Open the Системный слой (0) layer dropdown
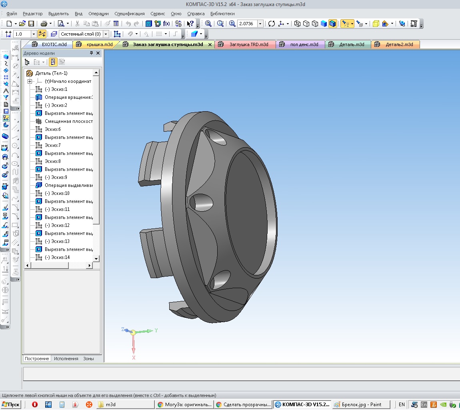This screenshot has height=413, width=460. [x=106, y=34]
